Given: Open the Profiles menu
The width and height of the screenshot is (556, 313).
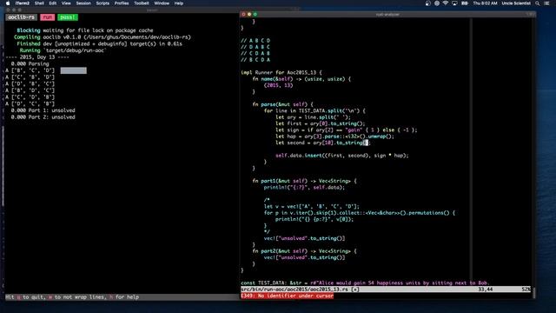Looking at the screenshot, I should (x=122, y=3).
